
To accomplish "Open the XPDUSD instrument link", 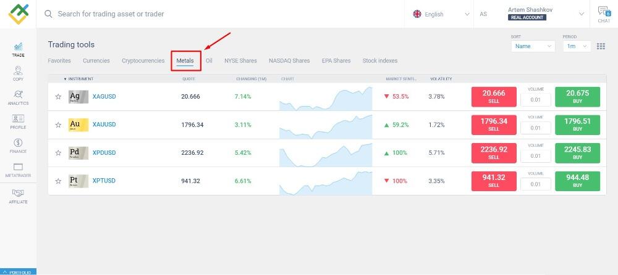I will click(104, 153).
